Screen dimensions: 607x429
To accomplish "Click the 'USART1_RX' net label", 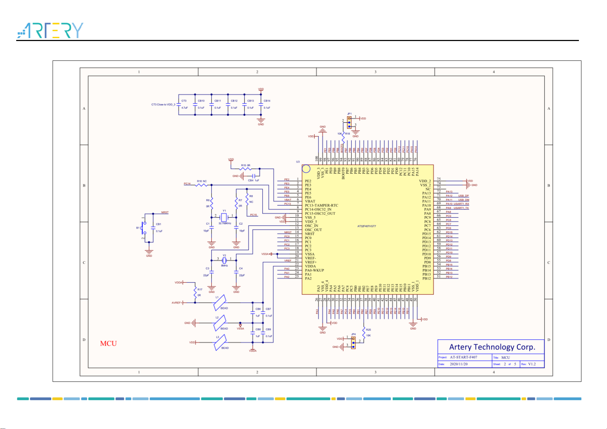I will click(x=461, y=204).
